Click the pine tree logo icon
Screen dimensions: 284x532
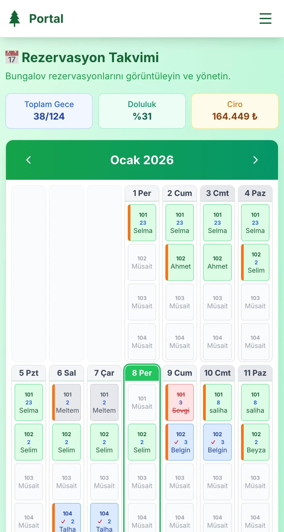pos(15,19)
